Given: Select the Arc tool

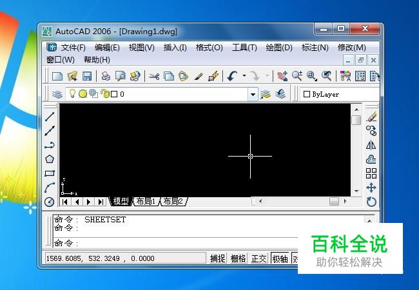Looking at the screenshot, I should [x=50, y=188].
